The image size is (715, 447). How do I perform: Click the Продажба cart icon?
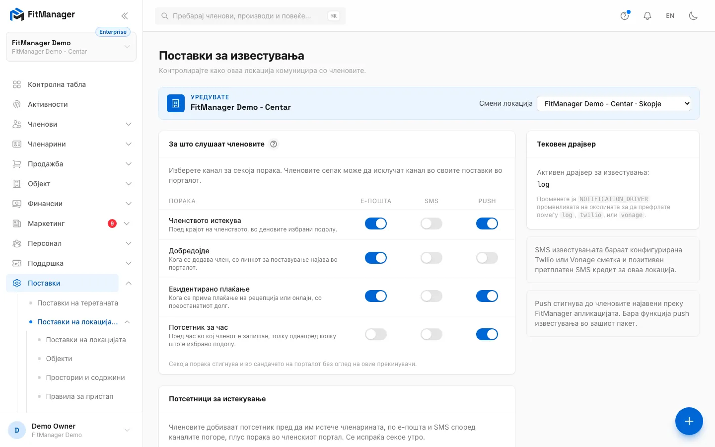coord(17,164)
